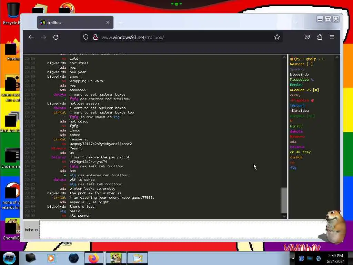Select the trollbox browser tab
The width and height of the screenshot is (353, 265).
coord(75,22)
